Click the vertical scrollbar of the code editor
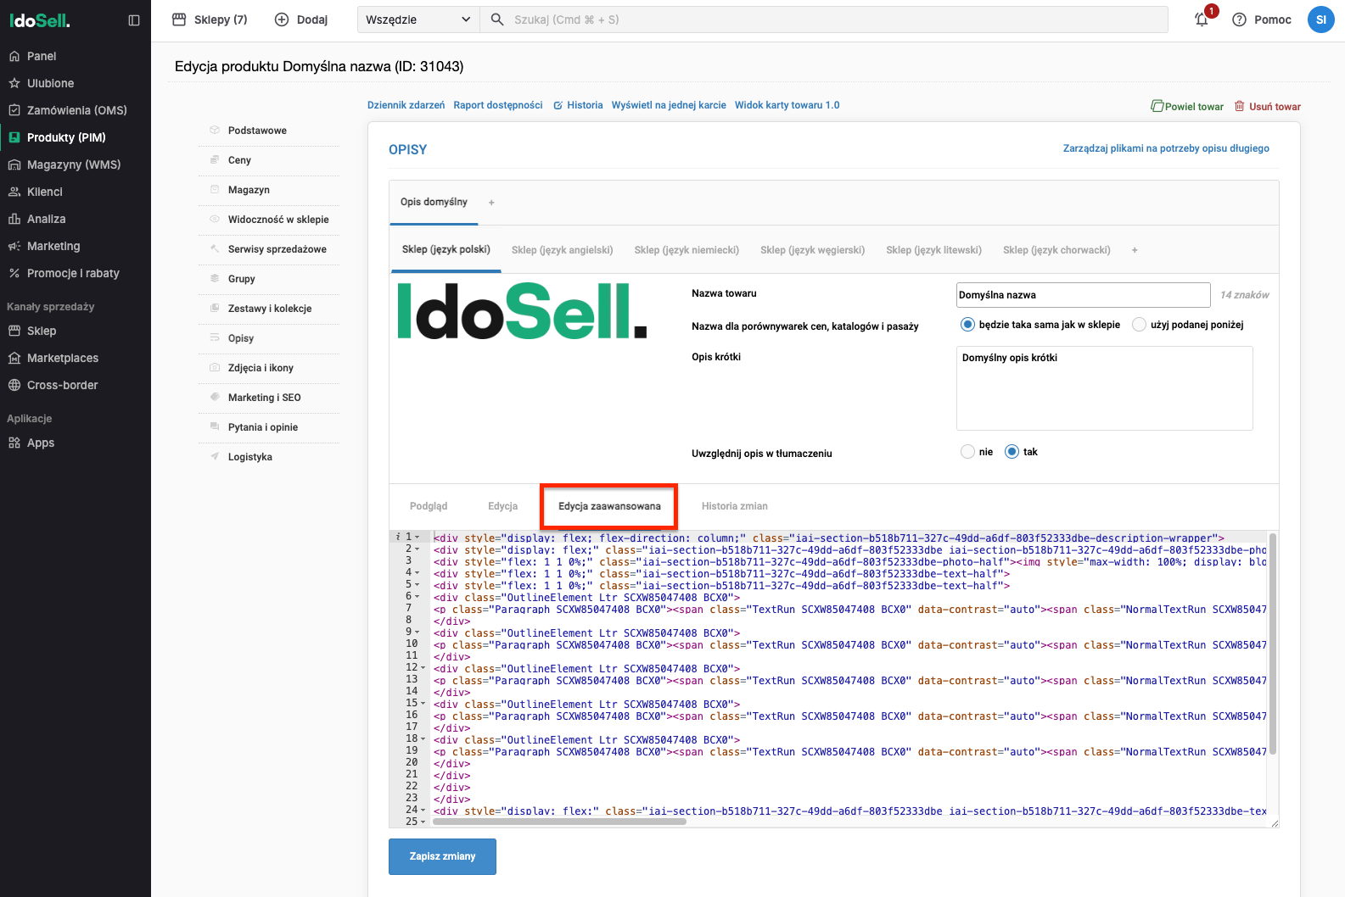Screen dimensions: 1345x897 (1273, 644)
